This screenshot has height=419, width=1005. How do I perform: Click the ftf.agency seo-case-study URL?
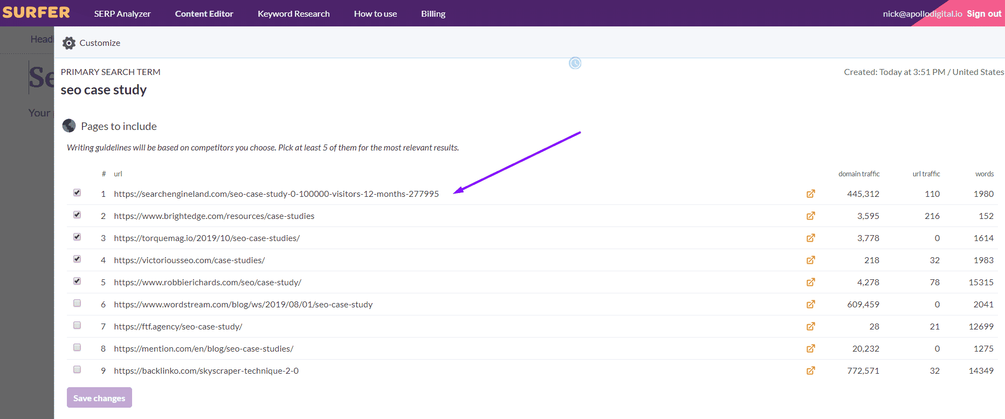pyautogui.click(x=178, y=327)
